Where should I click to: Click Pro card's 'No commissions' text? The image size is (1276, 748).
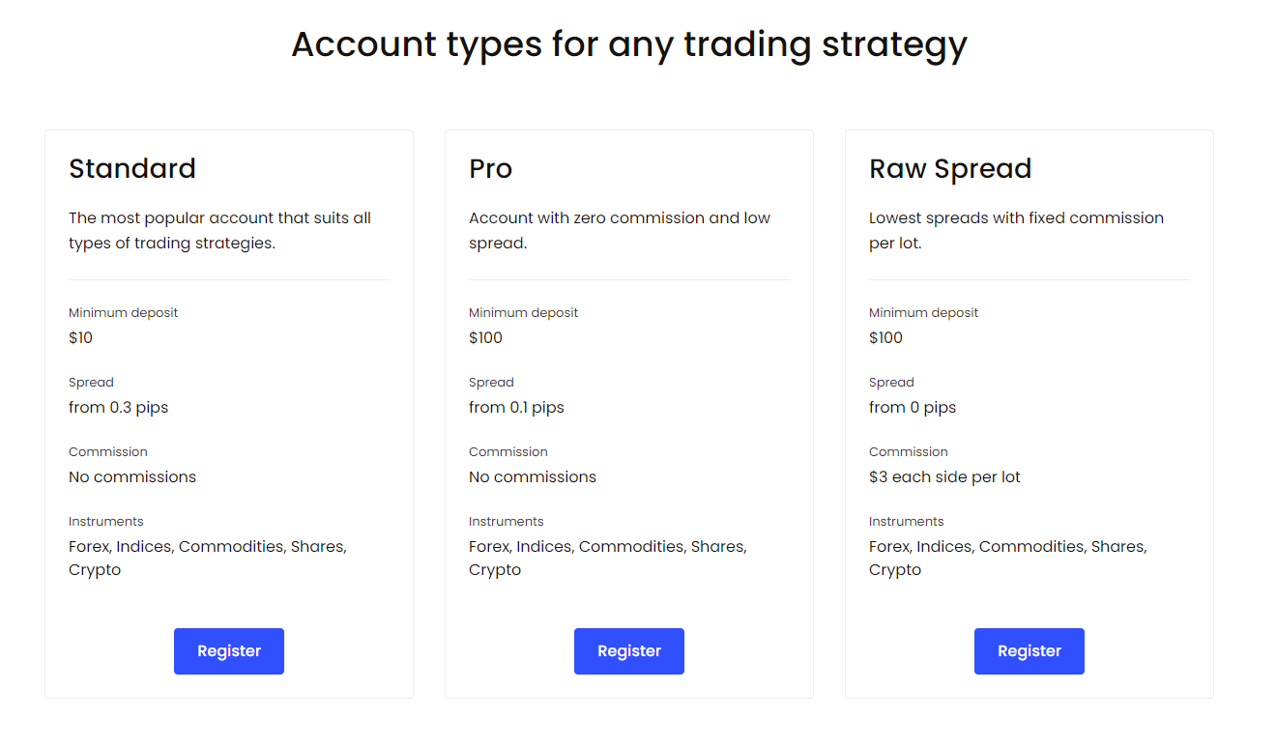[533, 477]
